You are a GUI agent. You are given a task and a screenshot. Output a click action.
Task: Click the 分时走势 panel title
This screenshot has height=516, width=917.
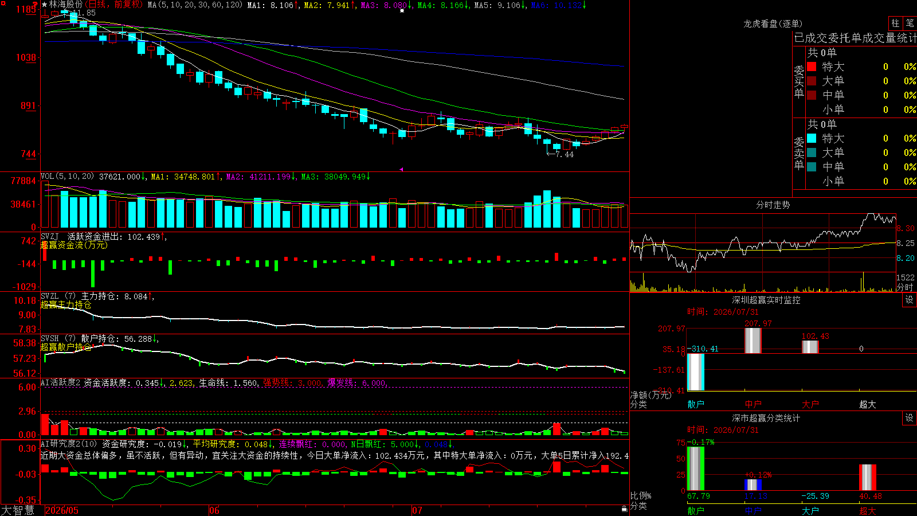[x=773, y=205]
